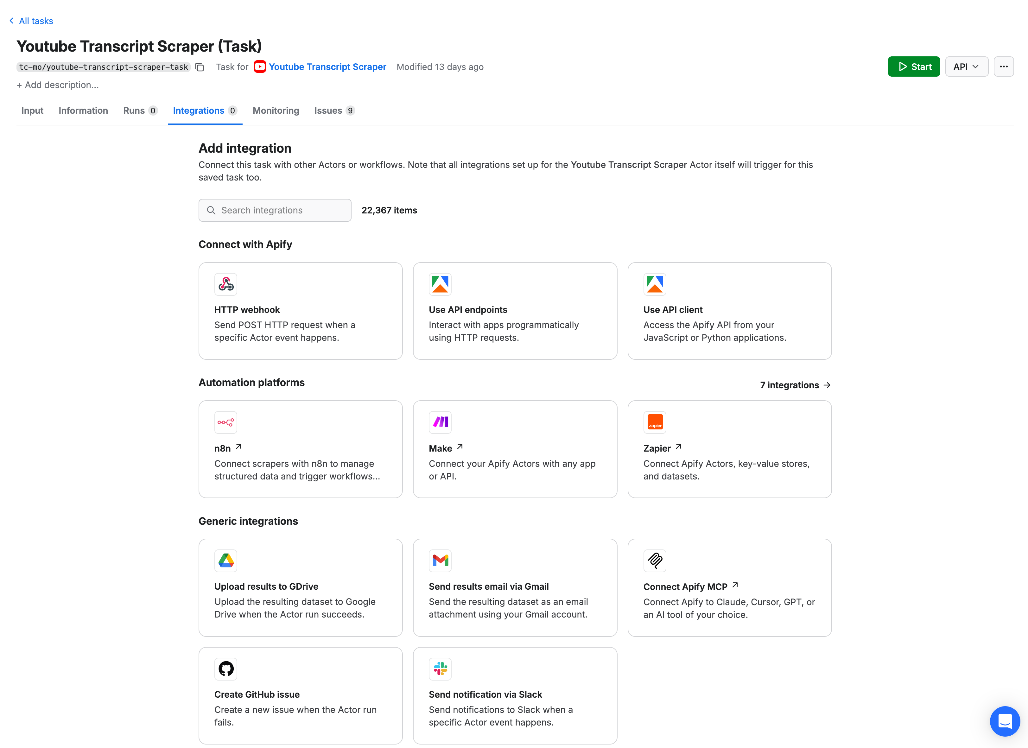The height and width of the screenshot is (748, 1028).
Task: Select the Slack notification integration icon
Action: click(440, 669)
